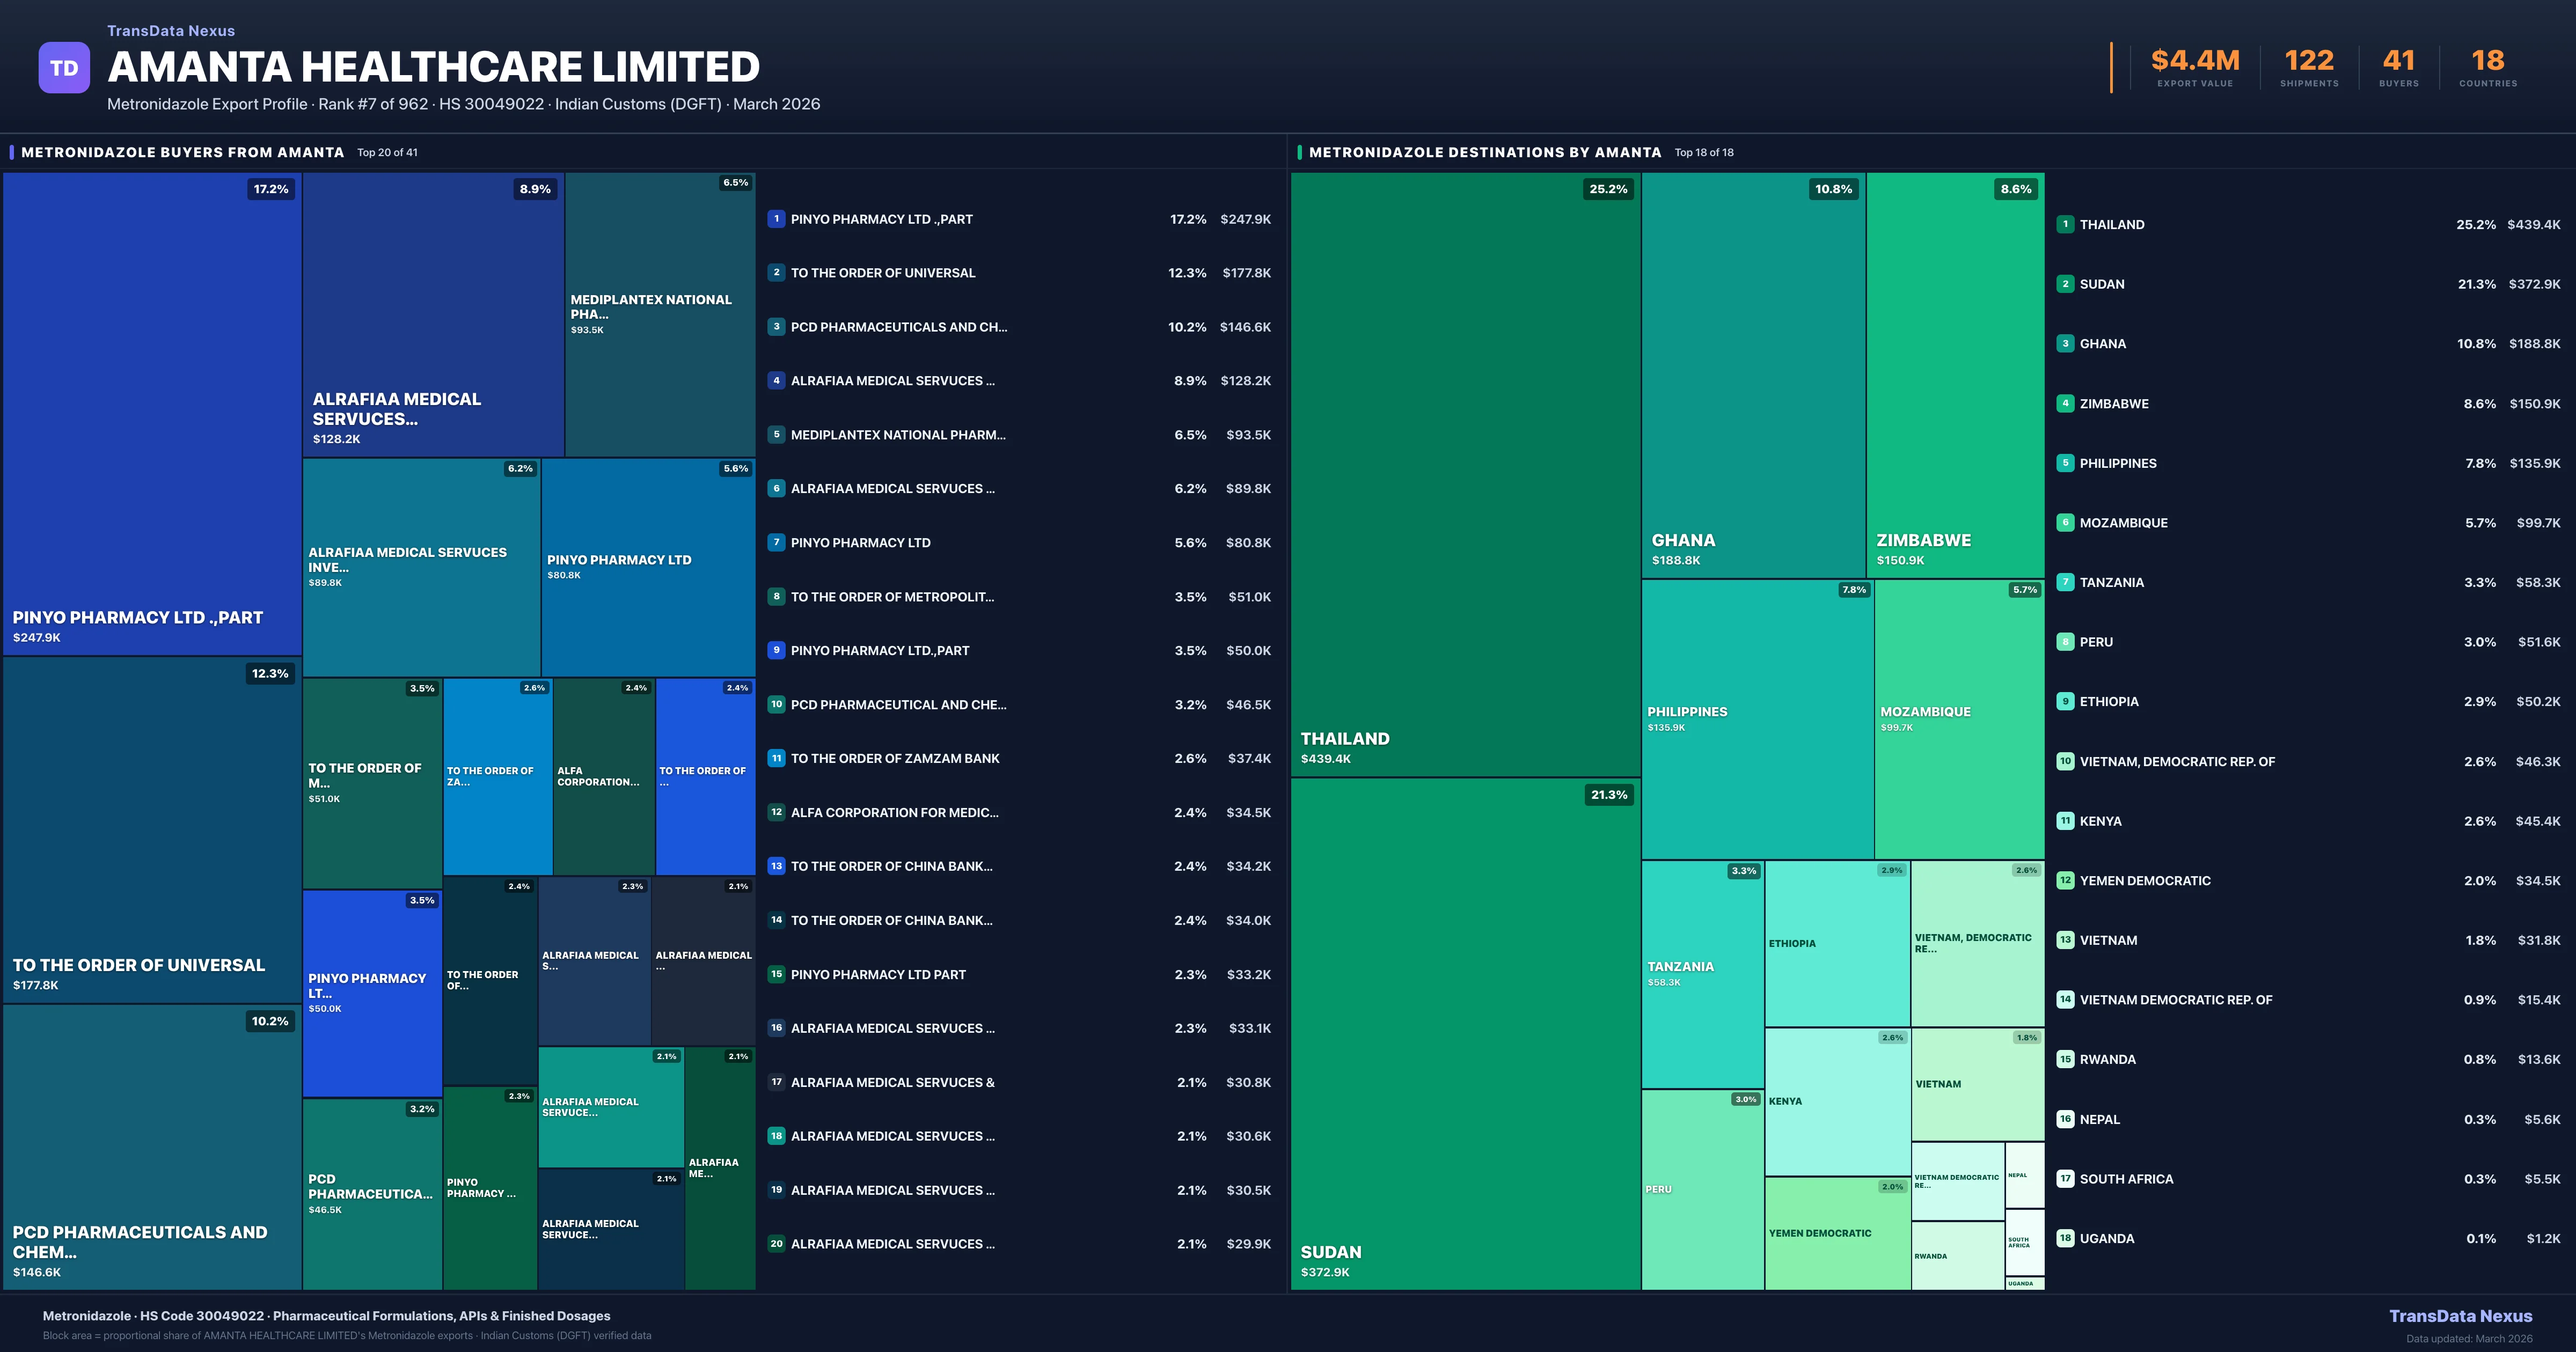Click rank badge 11 next to Zamzam Bank
The width and height of the screenshot is (2576, 1352).
click(776, 758)
